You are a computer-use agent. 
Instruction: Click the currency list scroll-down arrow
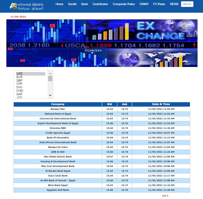50,96
